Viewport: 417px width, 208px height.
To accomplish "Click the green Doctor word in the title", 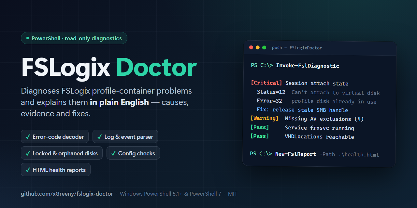I will 156,68.
